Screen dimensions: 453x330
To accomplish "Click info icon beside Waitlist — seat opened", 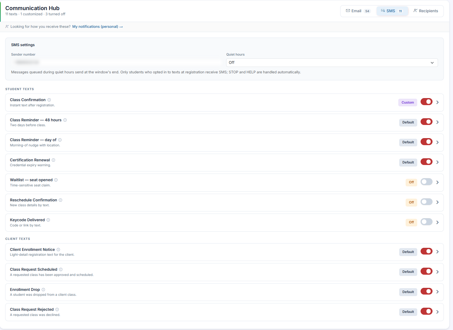I will pos(56,180).
